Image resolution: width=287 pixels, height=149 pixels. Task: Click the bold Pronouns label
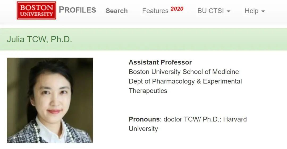click(144, 119)
